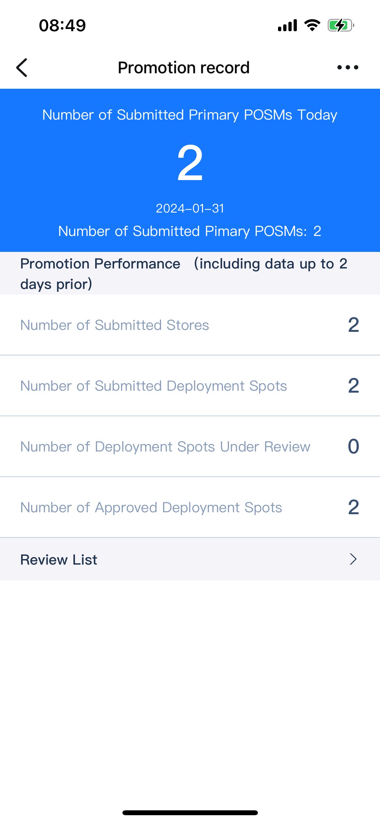The width and height of the screenshot is (380, 823).
Task: Tap the cellular signal bars icon
Action: tap(287, 25)
